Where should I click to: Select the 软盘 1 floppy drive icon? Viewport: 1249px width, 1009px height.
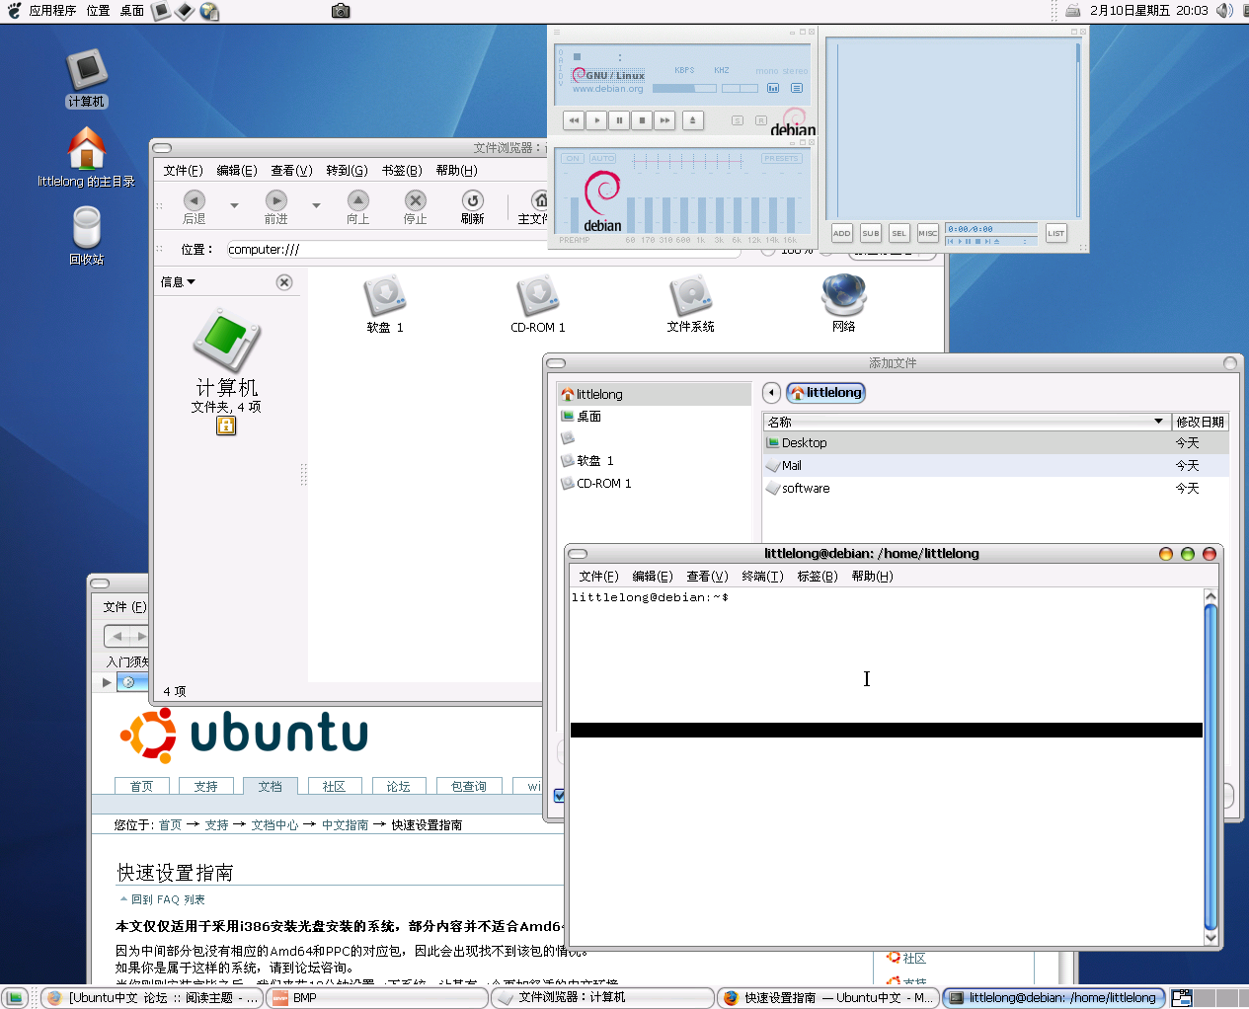pos(385,304)
